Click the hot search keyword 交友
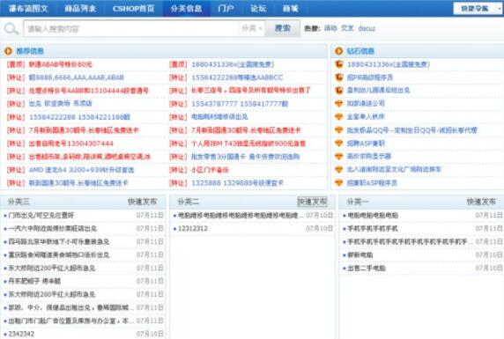The image size is (504, 339). click(347, 28)
